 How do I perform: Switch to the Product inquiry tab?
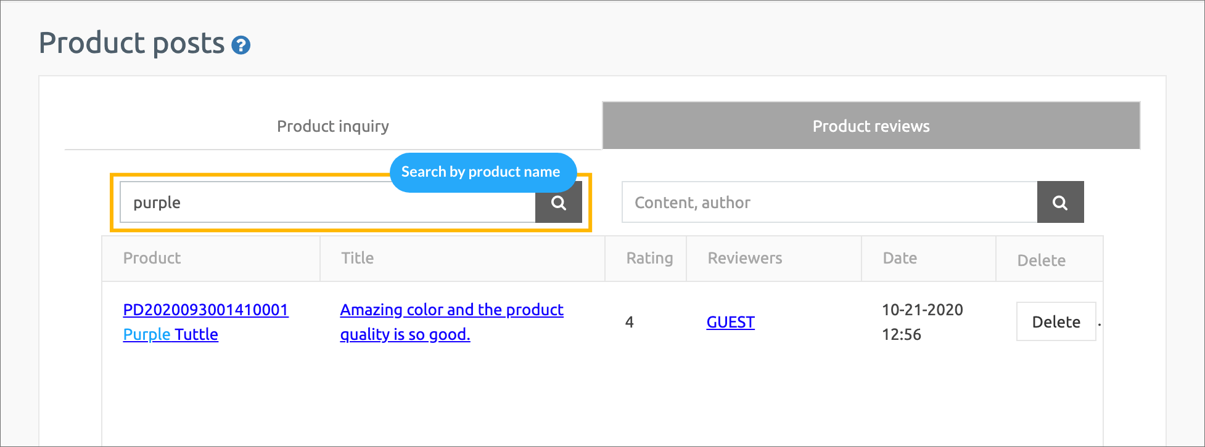[x=332, y=126]
